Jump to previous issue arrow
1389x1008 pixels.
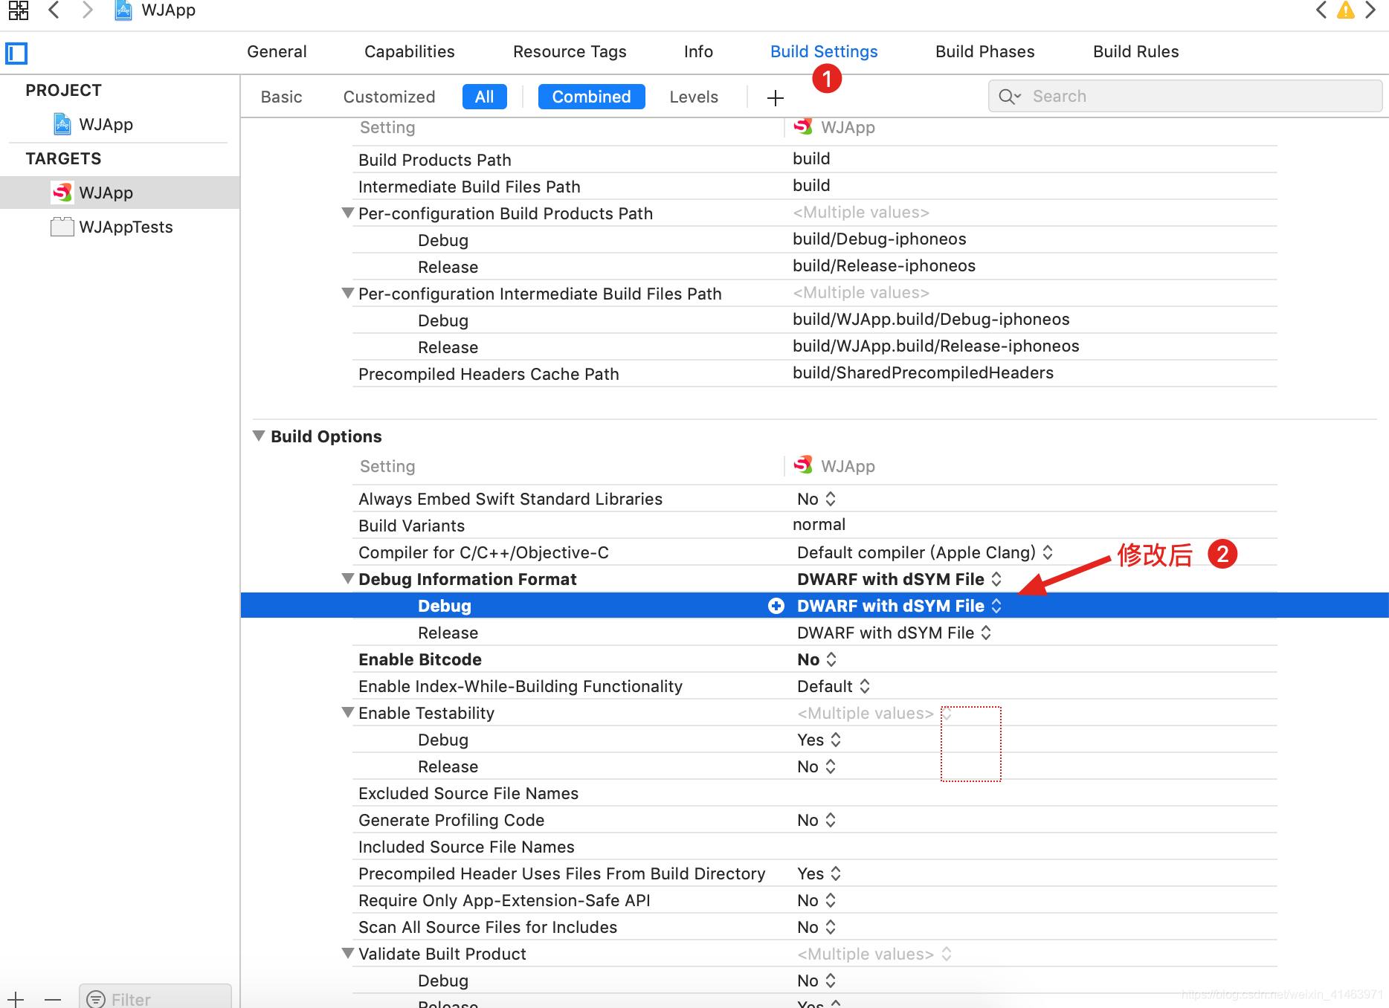tap(1321, 10)
